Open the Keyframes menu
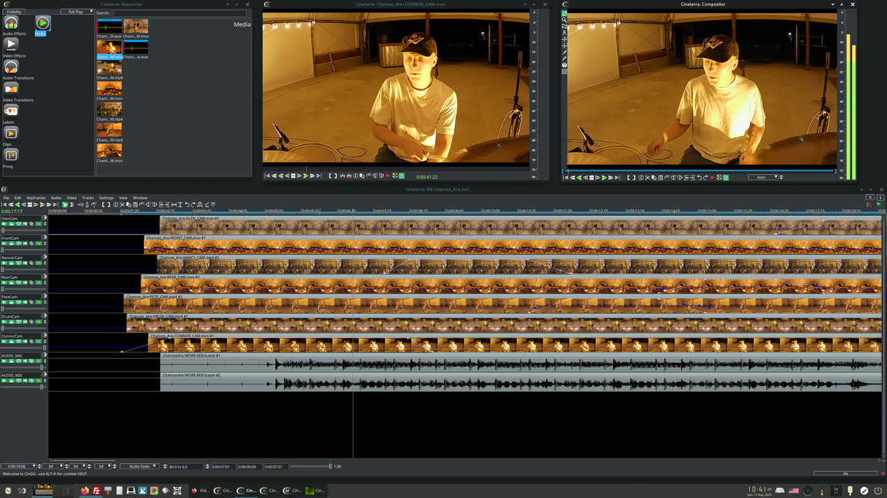 (36, 198)
